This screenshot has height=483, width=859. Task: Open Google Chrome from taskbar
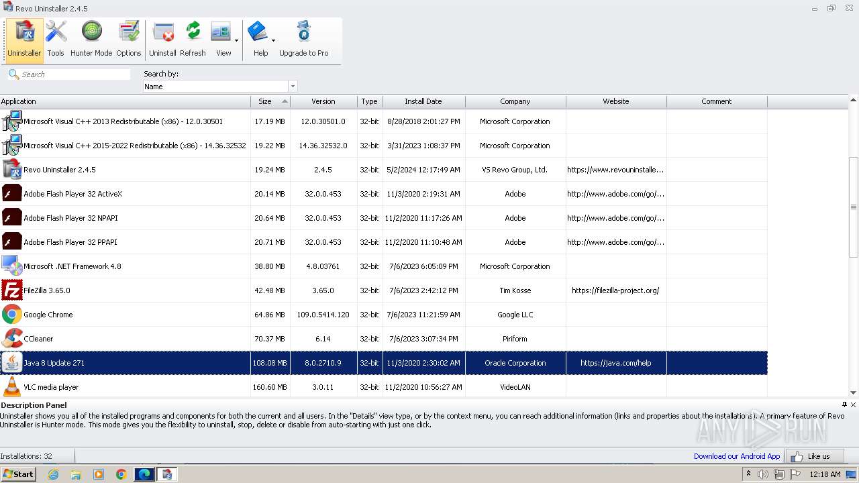click(121, 474)
